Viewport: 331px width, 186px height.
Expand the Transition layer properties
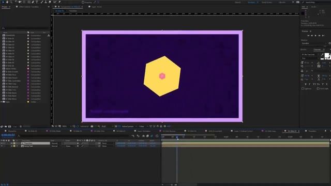point(11,143)
